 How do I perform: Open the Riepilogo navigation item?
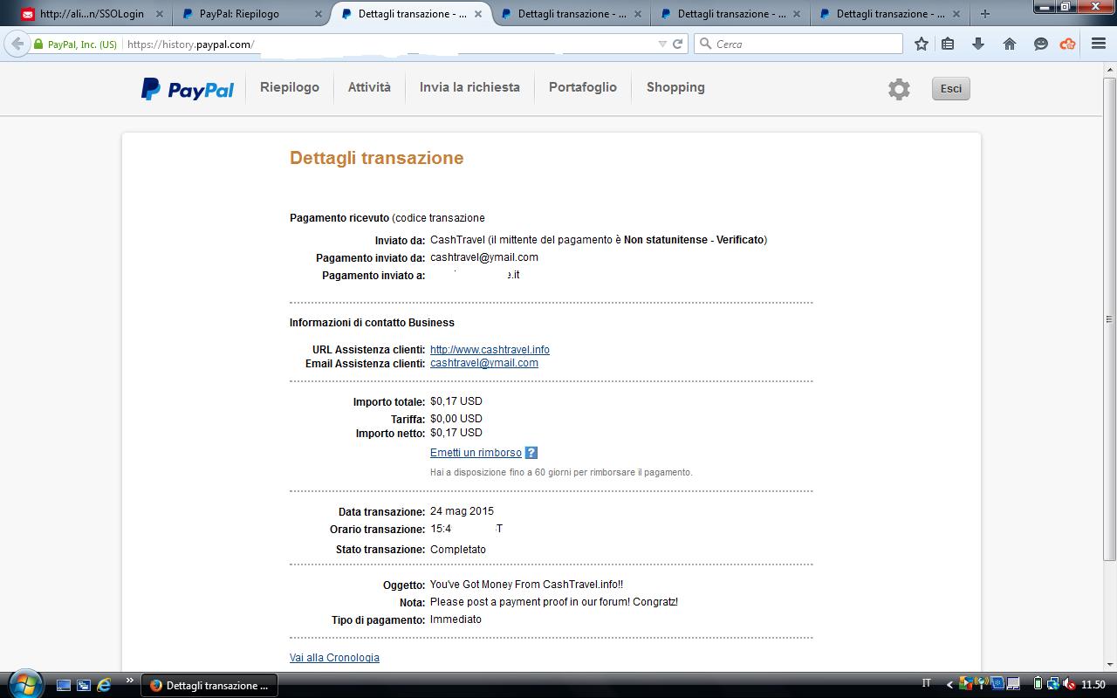290,87
